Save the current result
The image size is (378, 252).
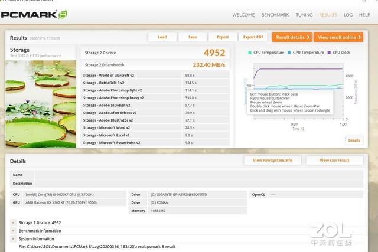[x=193, y=37]
